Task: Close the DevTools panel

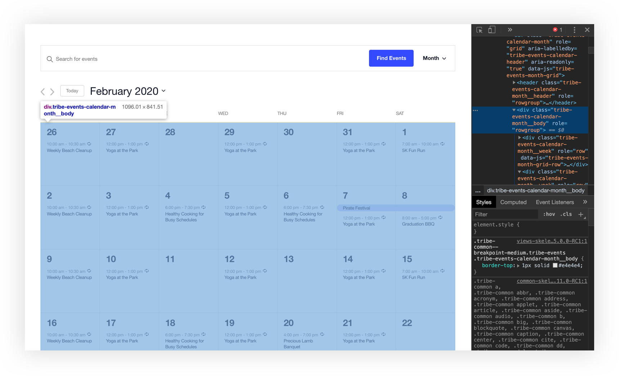Action: point(587,30)
